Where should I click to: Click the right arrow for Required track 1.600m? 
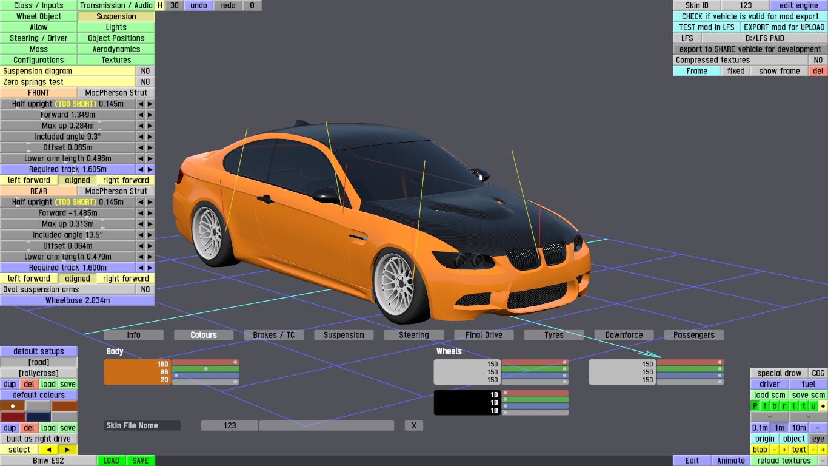coord(150,268)
